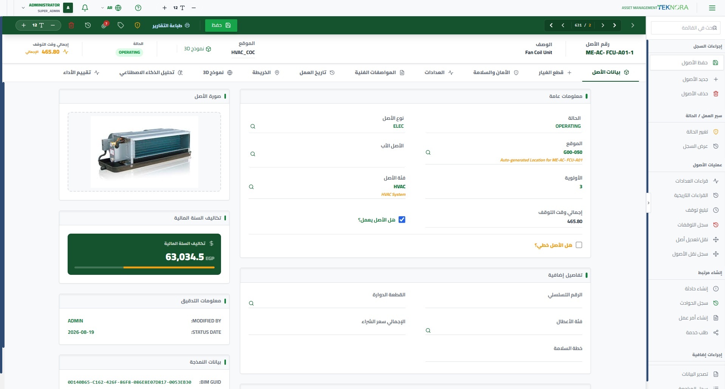The image size is (725, 389).
Task: Click the green حفظ save button
Action: pos(221,25)
